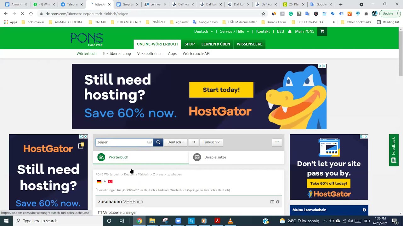Open the target language Türkisch dropdown
403x226 pixels.
211,142
